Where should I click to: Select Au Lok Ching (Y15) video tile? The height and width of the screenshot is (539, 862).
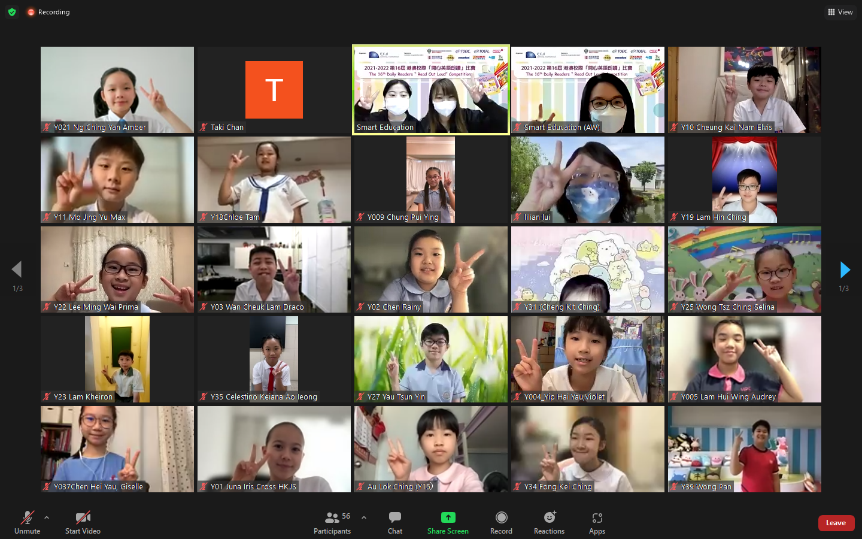[x=431, y=449]
